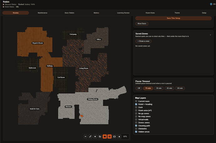Toggle the first orange map toolbar button
The width and height of the screenshot is (216, 143).
pyautogui.click(x=105, y=136)
